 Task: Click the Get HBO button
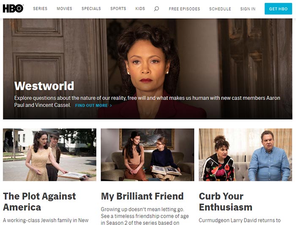tap(278, 9)
